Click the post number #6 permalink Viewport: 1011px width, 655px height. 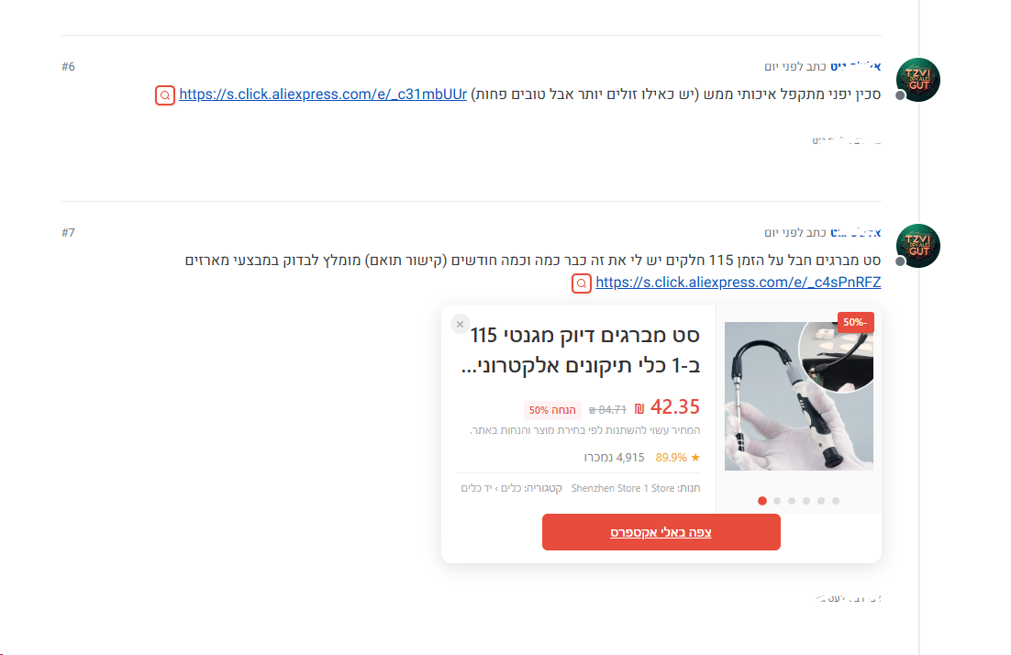coord(68,66)
